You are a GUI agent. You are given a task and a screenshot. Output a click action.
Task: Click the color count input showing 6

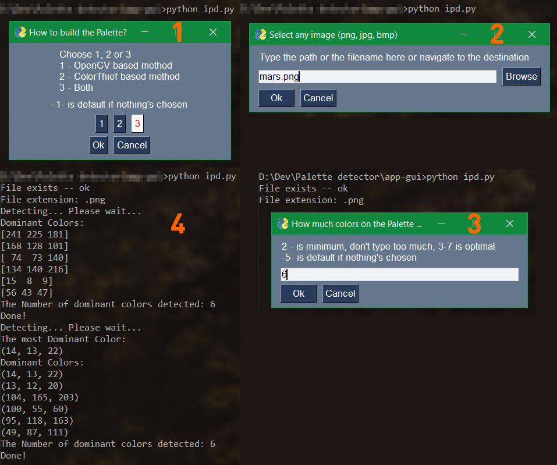point(399,274)
